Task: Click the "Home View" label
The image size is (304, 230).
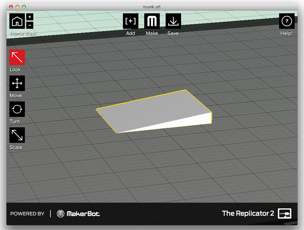Action: [23, 33]
